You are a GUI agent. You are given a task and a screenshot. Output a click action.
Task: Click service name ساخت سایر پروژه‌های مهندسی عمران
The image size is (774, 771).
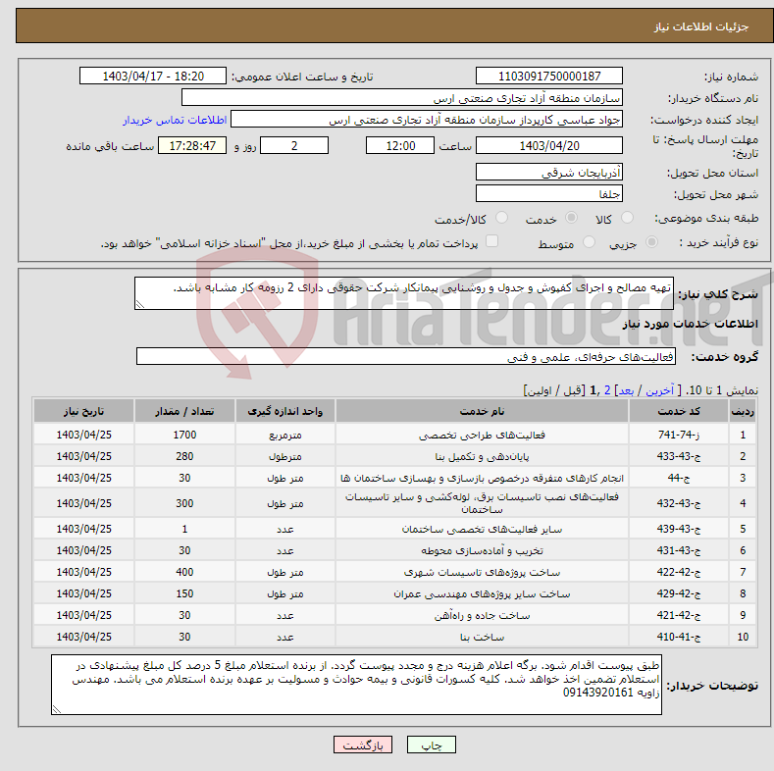tap(482, 593)
